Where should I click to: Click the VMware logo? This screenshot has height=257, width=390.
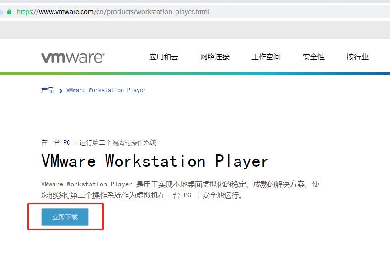pos(73,58)
